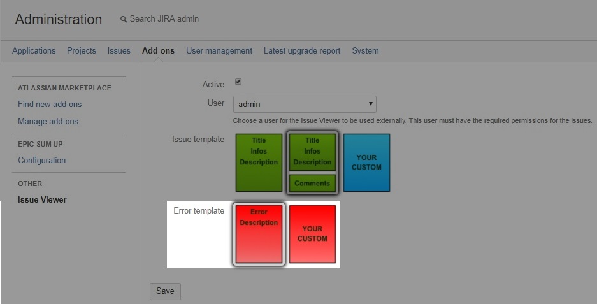Switch to the Applications tab

click(34, 51)
